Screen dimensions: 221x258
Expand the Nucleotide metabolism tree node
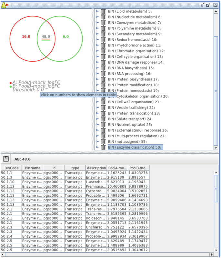pos(97,17)
